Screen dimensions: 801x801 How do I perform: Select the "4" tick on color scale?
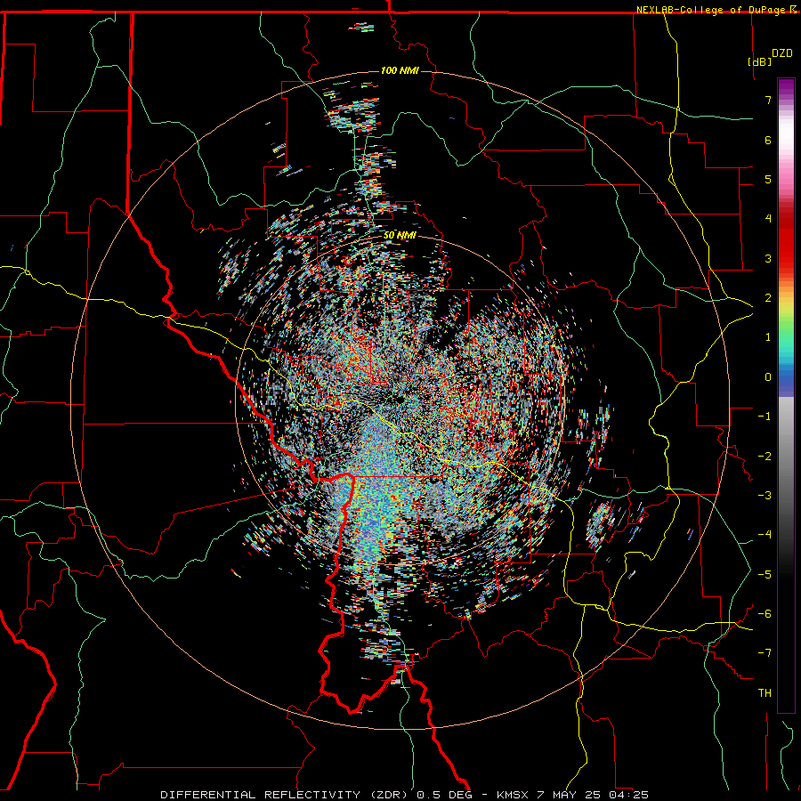(x=768, y=219)
